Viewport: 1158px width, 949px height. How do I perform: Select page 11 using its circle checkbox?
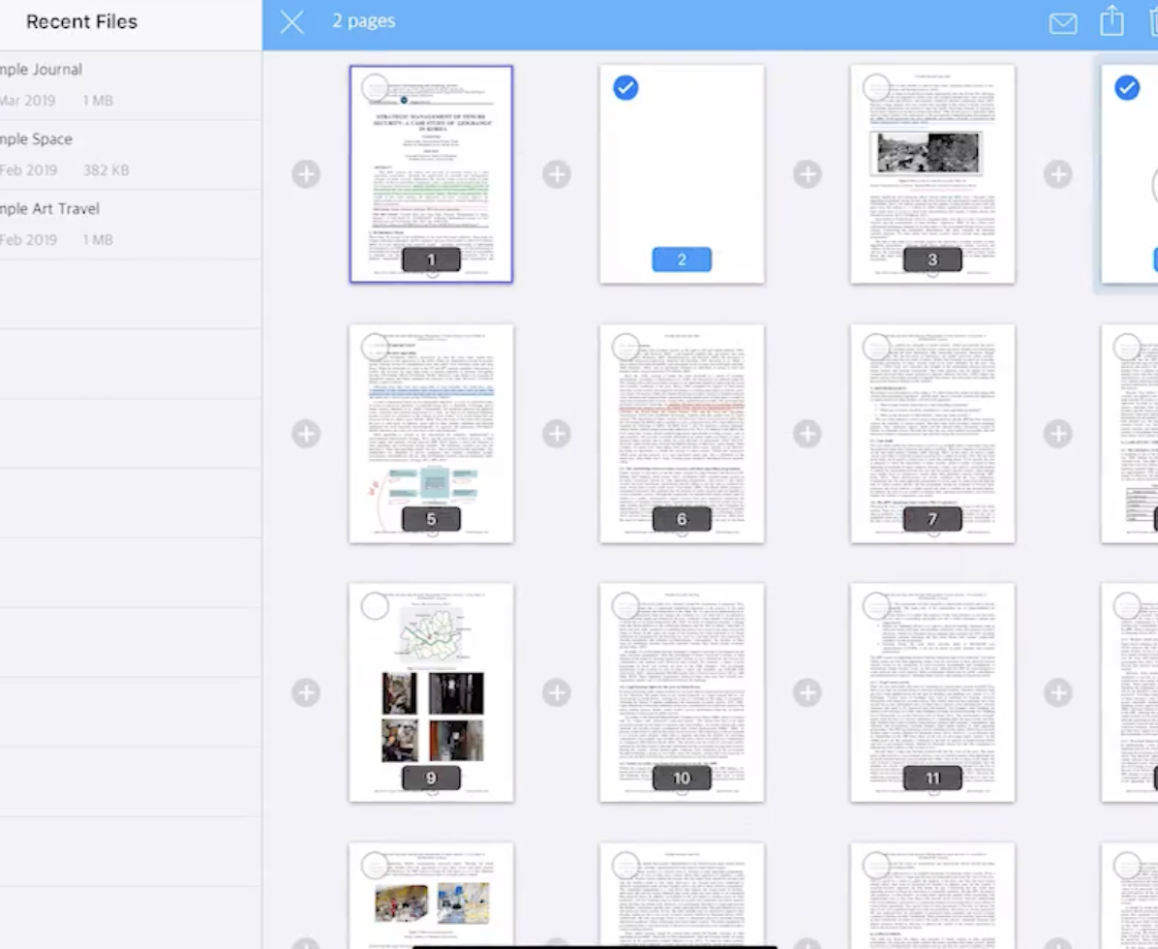click(876, 606)
